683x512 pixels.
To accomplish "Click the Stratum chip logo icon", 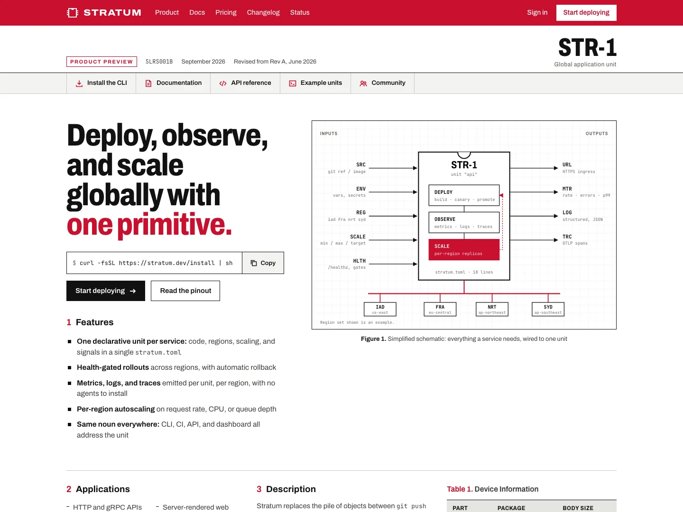I will pos(73,13).
